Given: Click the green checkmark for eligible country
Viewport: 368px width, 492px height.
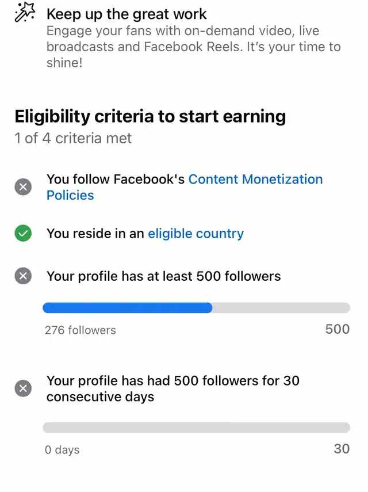Looking at the screenshot, I should click(x=23, y=234).
